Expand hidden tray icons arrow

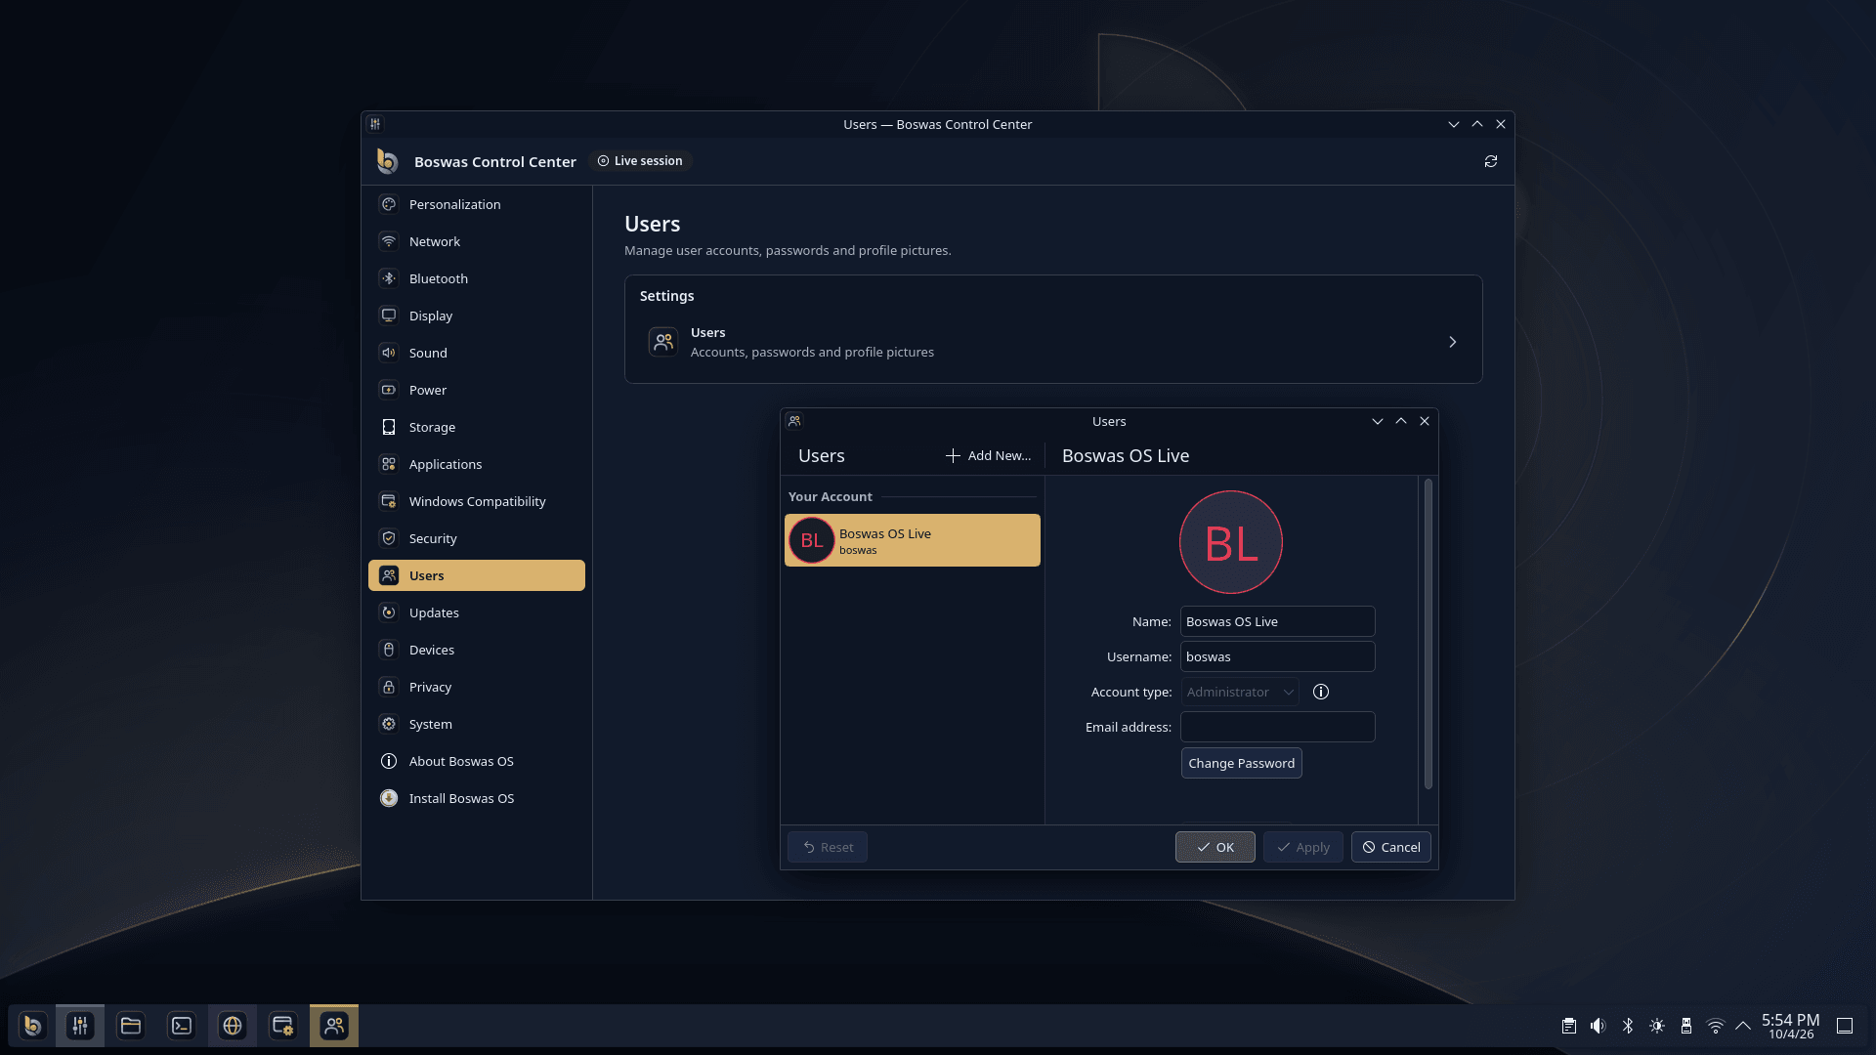tap(1743, 1026)
